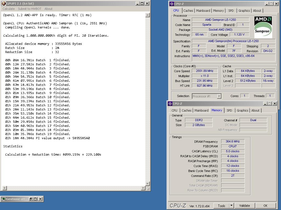Select Memory tab in lower CPU-Z window

[x=217, y=110]
